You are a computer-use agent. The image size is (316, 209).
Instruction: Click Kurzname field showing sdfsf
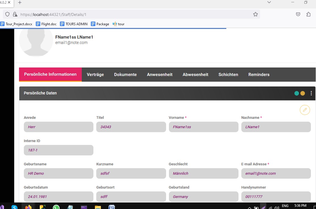point(131,173)
